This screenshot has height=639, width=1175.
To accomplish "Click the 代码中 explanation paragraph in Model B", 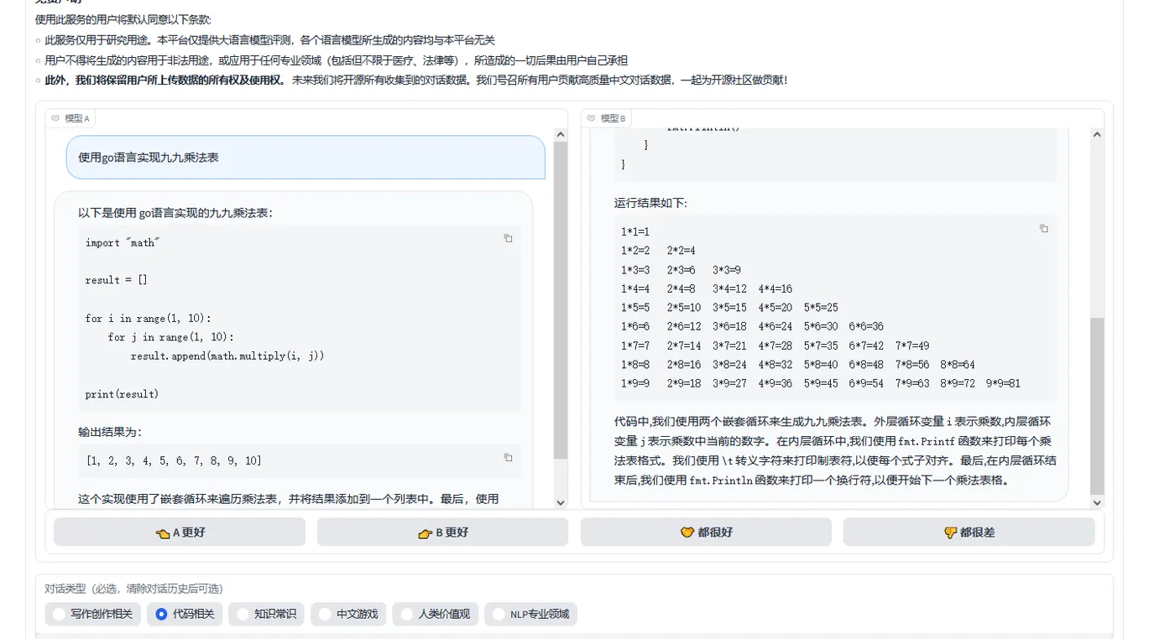I will tap(835, 451).
